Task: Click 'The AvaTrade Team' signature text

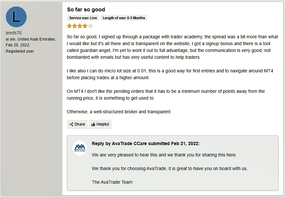Action: tap(112, 182)
